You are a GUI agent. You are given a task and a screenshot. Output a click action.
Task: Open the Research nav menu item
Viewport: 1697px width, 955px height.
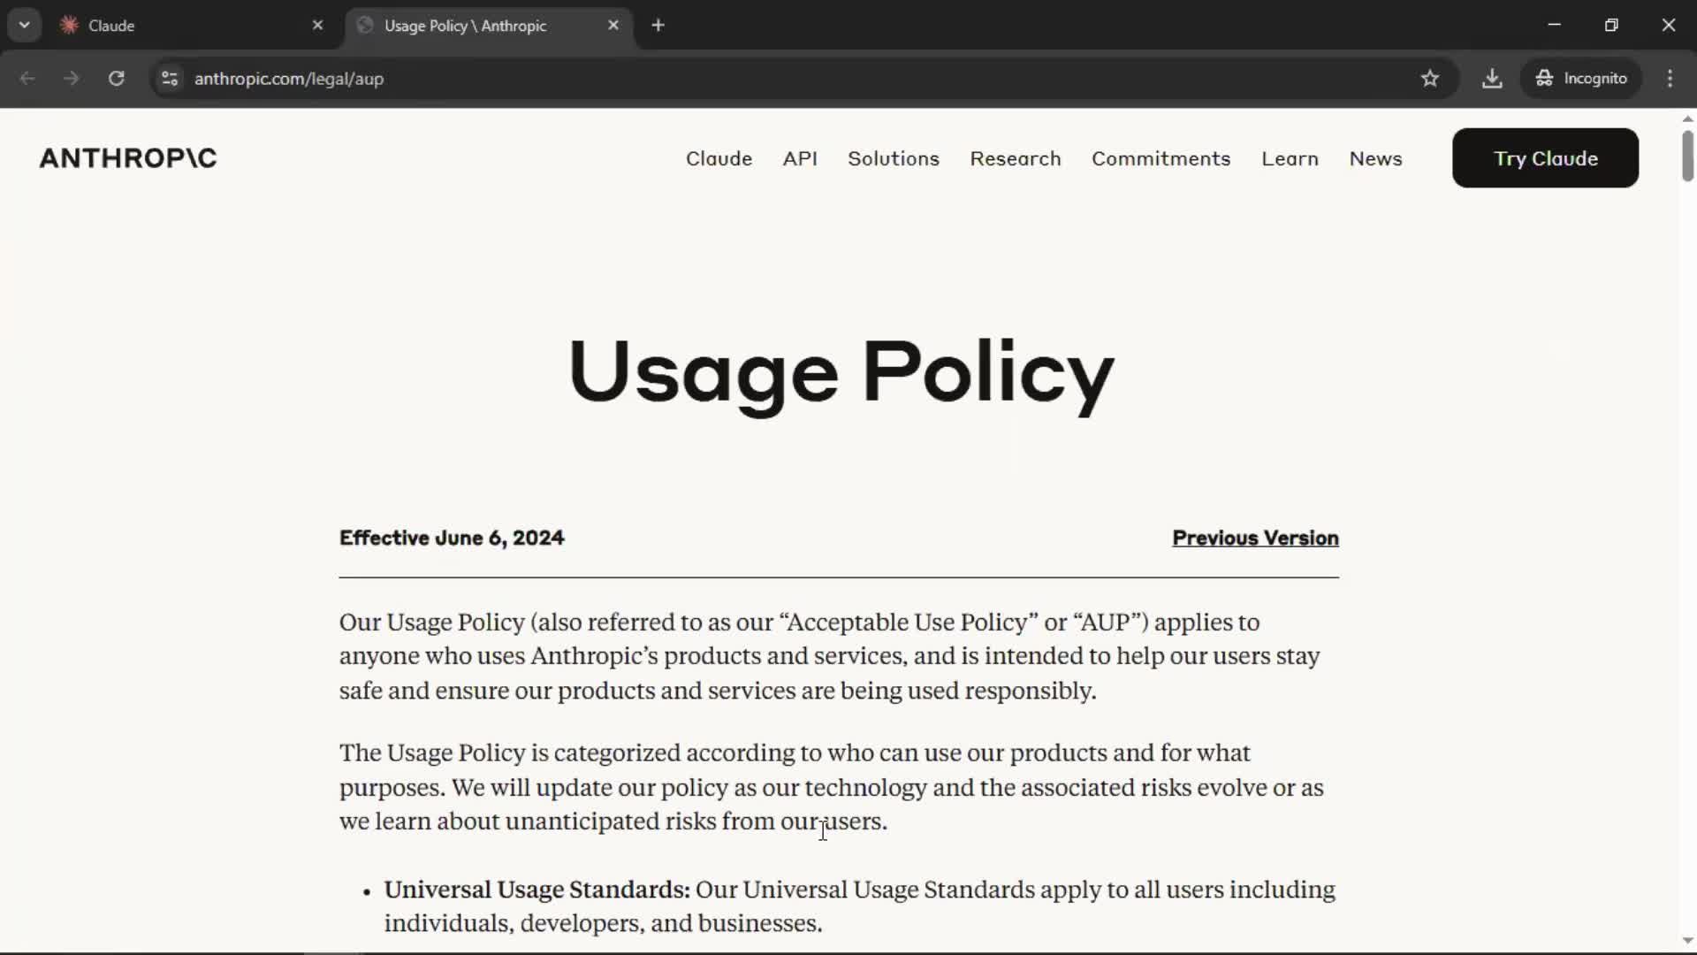click(1015, 158)
